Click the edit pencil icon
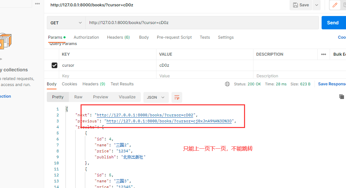346x188 pixels. (335, 5)
